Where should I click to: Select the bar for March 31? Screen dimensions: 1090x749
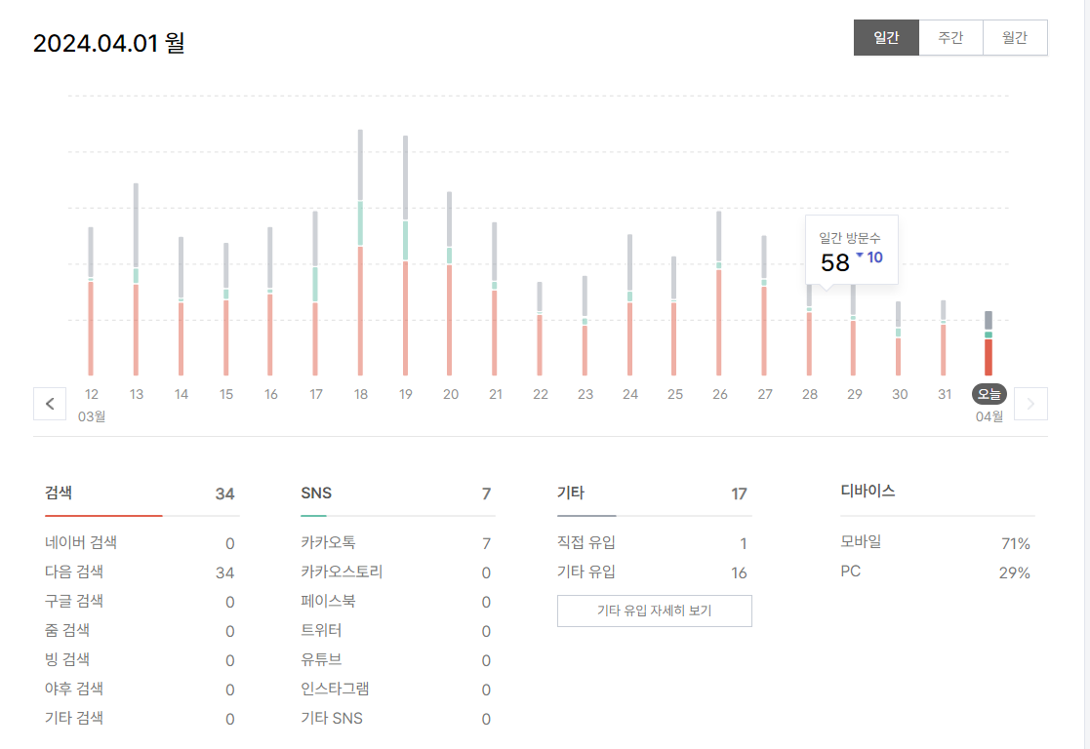click(x=944, y=337)
